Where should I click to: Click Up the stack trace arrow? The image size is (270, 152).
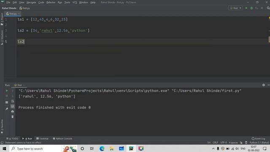point(12,91)
